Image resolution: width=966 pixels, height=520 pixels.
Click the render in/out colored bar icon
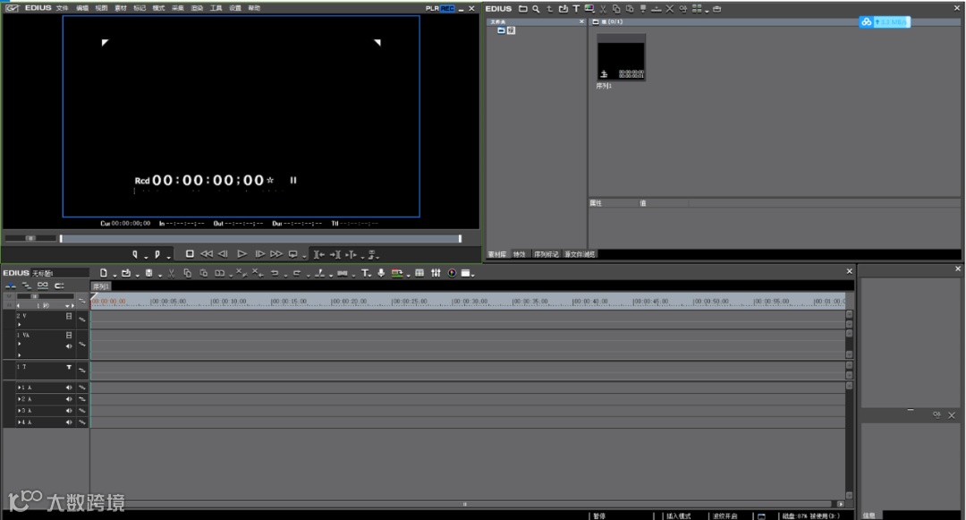point(397,273)
